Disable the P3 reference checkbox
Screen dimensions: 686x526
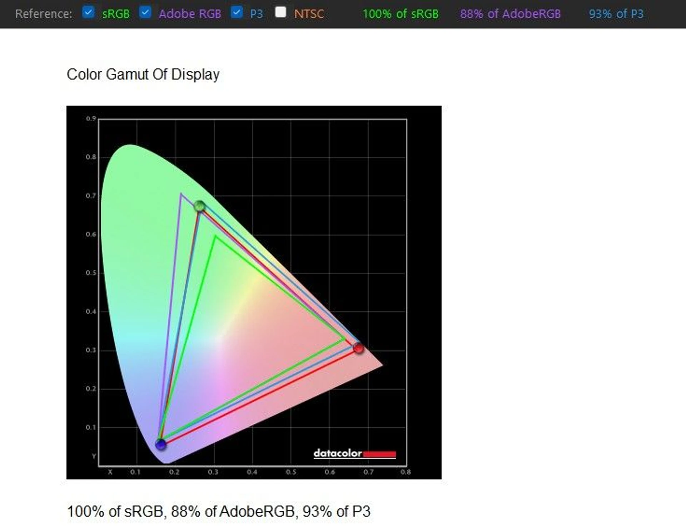pos(237,13)
